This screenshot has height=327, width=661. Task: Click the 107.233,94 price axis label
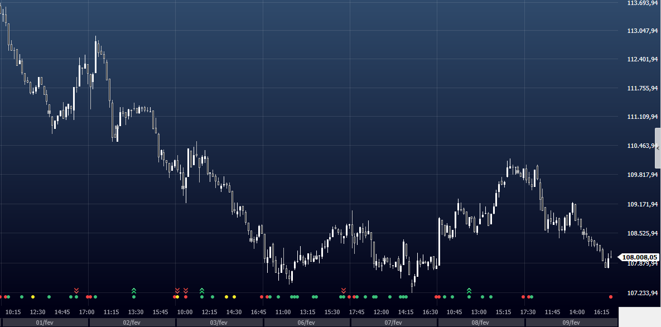[x=640, y=292]
